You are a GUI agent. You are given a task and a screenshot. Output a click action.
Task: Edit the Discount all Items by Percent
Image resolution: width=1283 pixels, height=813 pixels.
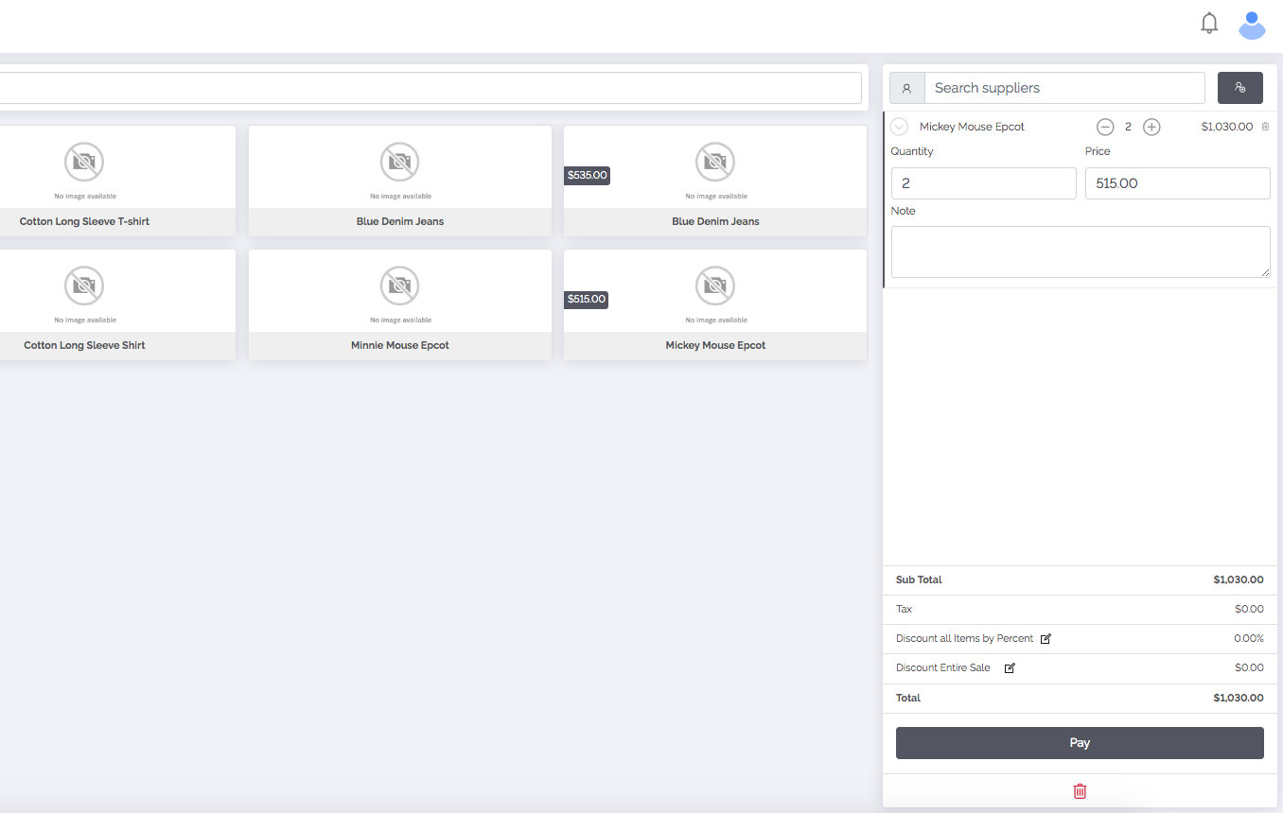(1046, 639)
